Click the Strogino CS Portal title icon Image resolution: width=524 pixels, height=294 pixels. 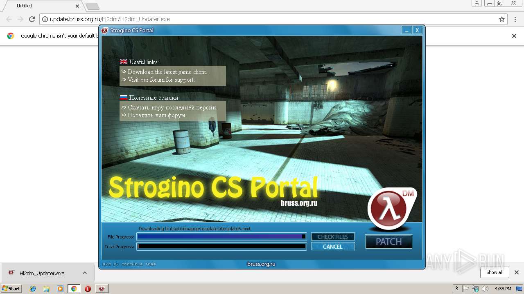point(105,30)
